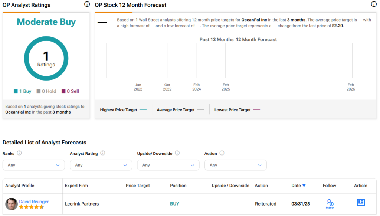Open info icon beside OP Analyst Ratings
Image resolution: width=380 pixels, height=216 pixels.
click(87, 4)
